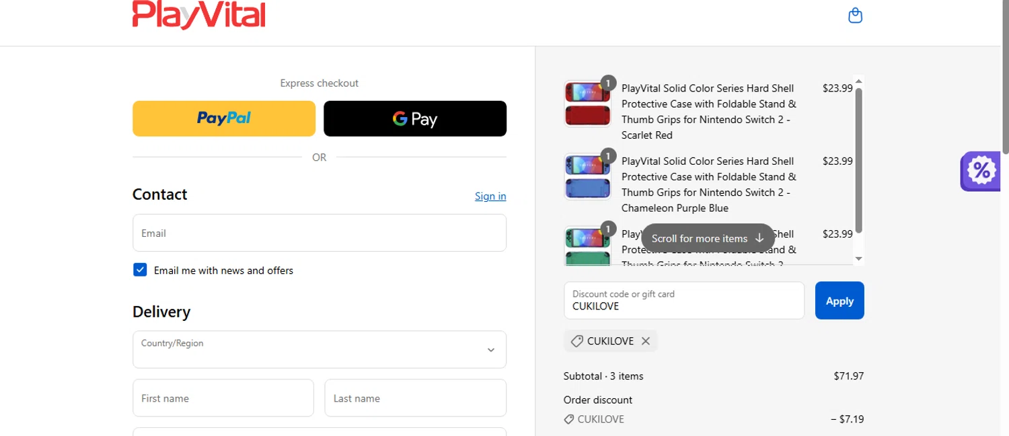1009x436 pixels.
Task: Uncheck Email me with news and offers
Action: coord(140,270)
